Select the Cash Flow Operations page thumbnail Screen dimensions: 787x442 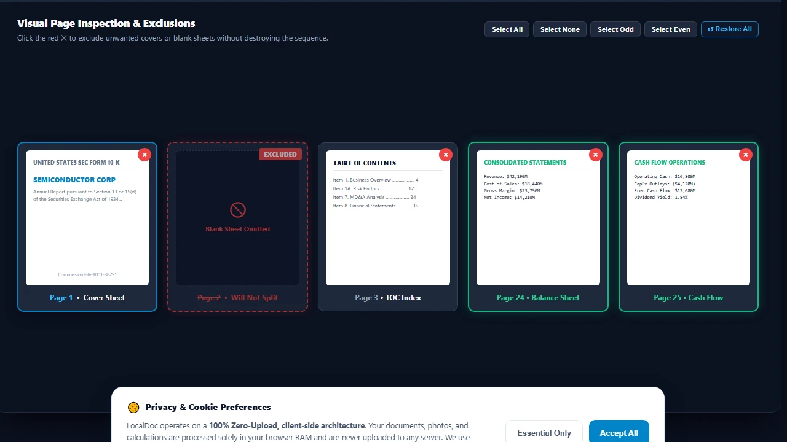pyautogui.click(x=689, y=218)
